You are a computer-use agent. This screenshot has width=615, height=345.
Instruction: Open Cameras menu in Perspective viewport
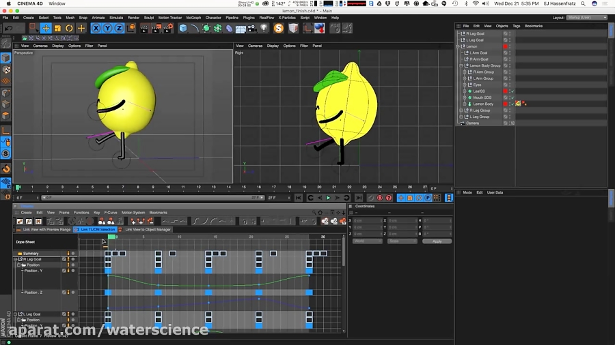40,46
